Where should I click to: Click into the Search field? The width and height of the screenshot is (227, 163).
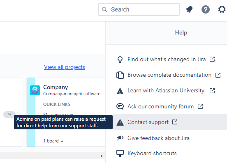point(139,9)
